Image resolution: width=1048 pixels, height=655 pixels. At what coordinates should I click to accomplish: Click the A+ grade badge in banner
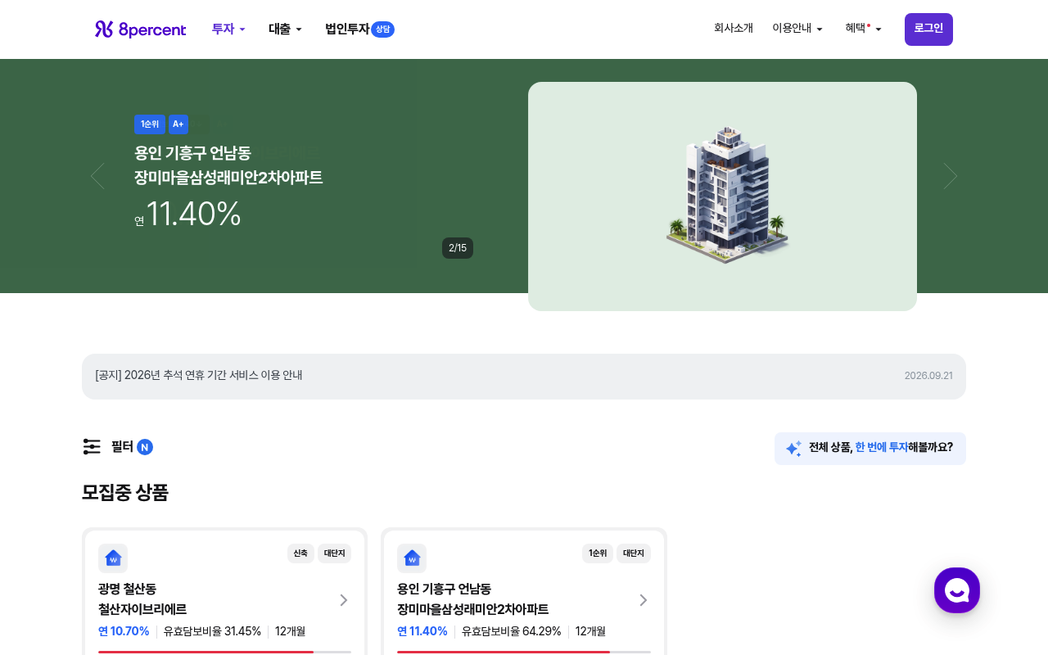coord(178,124)
